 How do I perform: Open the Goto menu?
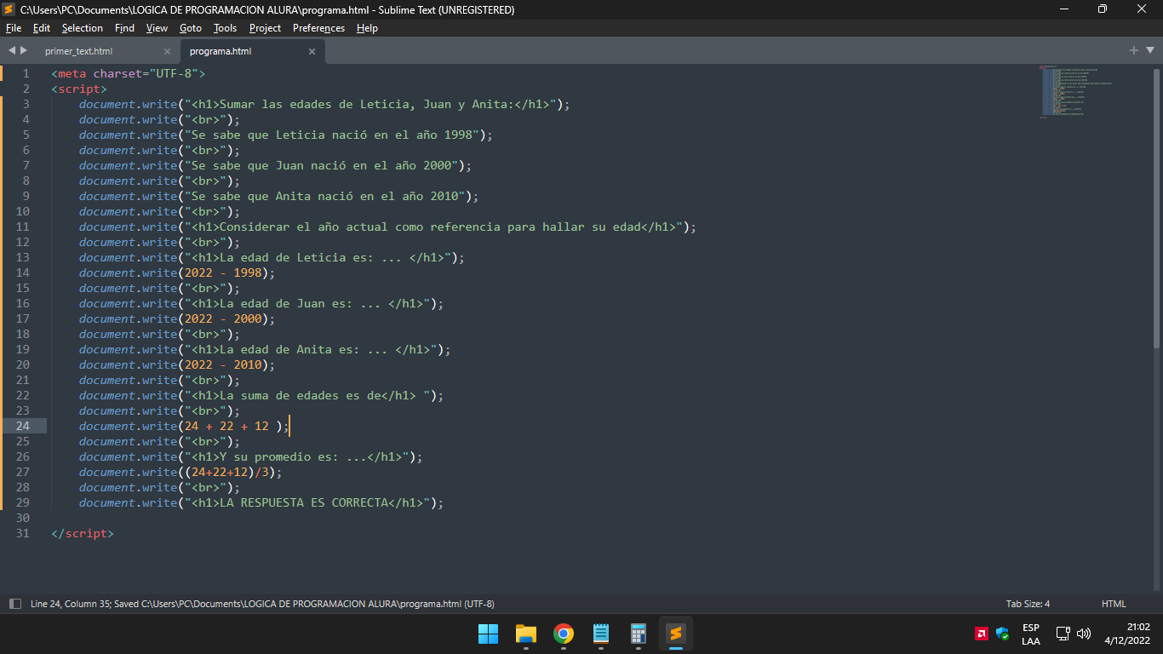(191, 28)
